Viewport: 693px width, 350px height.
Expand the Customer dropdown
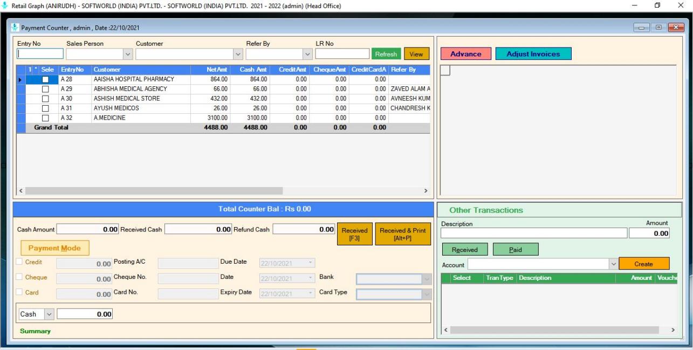point(237,53)
